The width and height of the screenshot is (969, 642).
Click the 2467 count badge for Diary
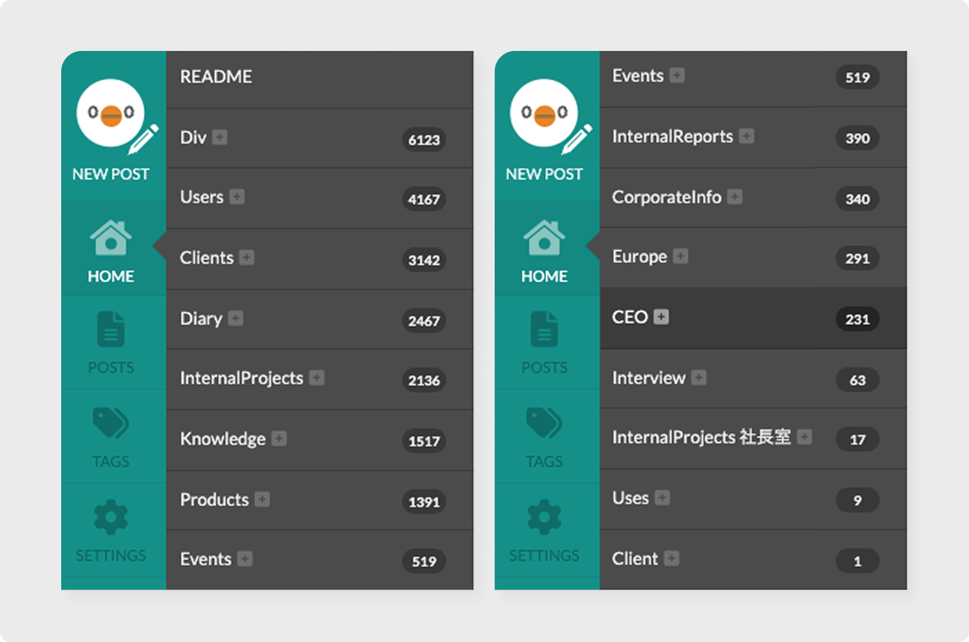(x=424, y=321)
